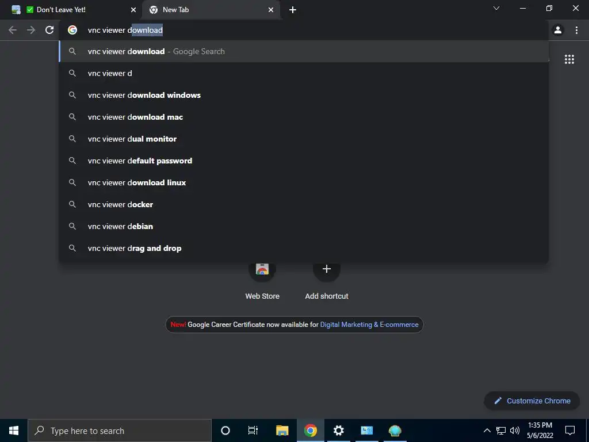Select 'vnc viewer debian' suggestion
The image size is (589, 442).
point(304,226)
